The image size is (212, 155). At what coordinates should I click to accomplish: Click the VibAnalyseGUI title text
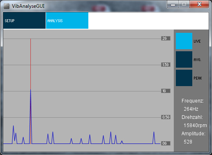28,6
